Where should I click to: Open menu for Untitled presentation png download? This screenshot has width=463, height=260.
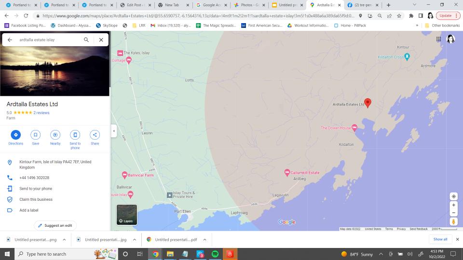tap(64, 240)
